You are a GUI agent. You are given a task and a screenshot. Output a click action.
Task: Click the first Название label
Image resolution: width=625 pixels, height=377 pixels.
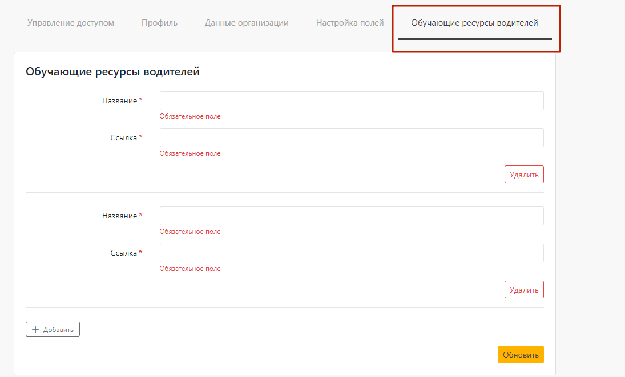120,101
